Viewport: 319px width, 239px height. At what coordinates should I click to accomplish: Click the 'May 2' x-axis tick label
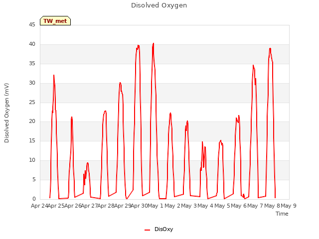(x=172, y=206)
